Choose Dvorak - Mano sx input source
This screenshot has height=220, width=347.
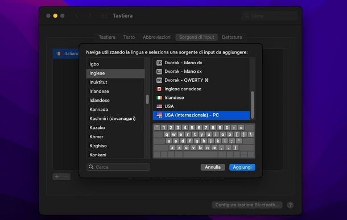pyautogui.click(x=201, y=72)
